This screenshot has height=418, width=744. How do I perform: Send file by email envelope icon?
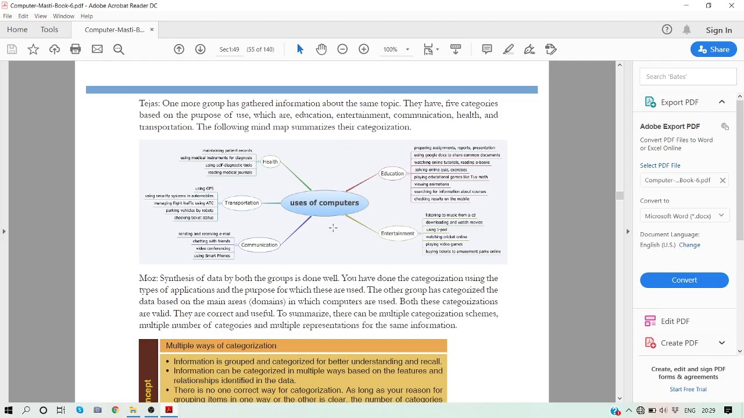point(97,49)
